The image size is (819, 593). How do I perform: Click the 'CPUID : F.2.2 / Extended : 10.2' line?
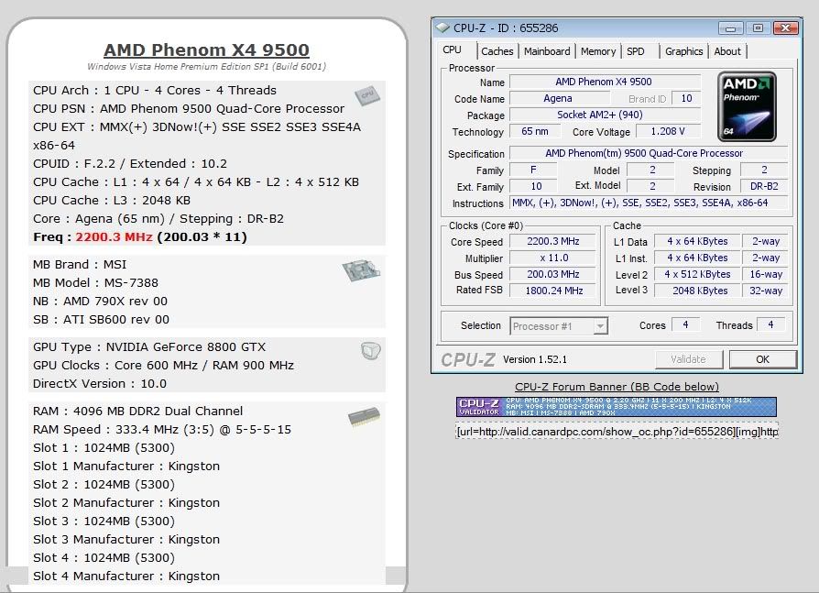click(130, 163)
